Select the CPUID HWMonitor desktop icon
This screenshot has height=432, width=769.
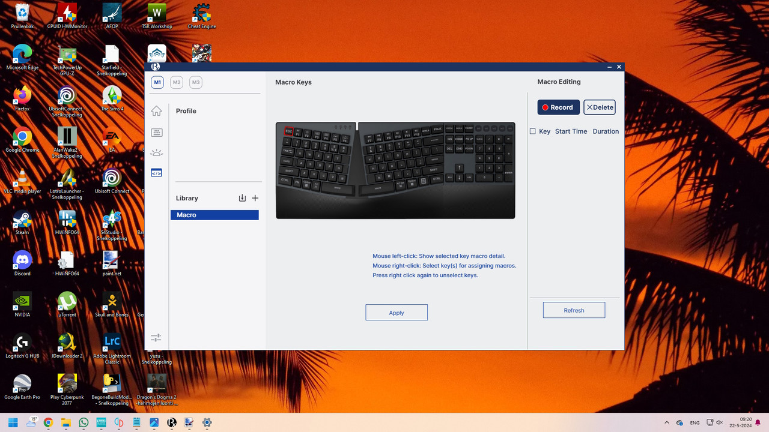coord(67,16)
